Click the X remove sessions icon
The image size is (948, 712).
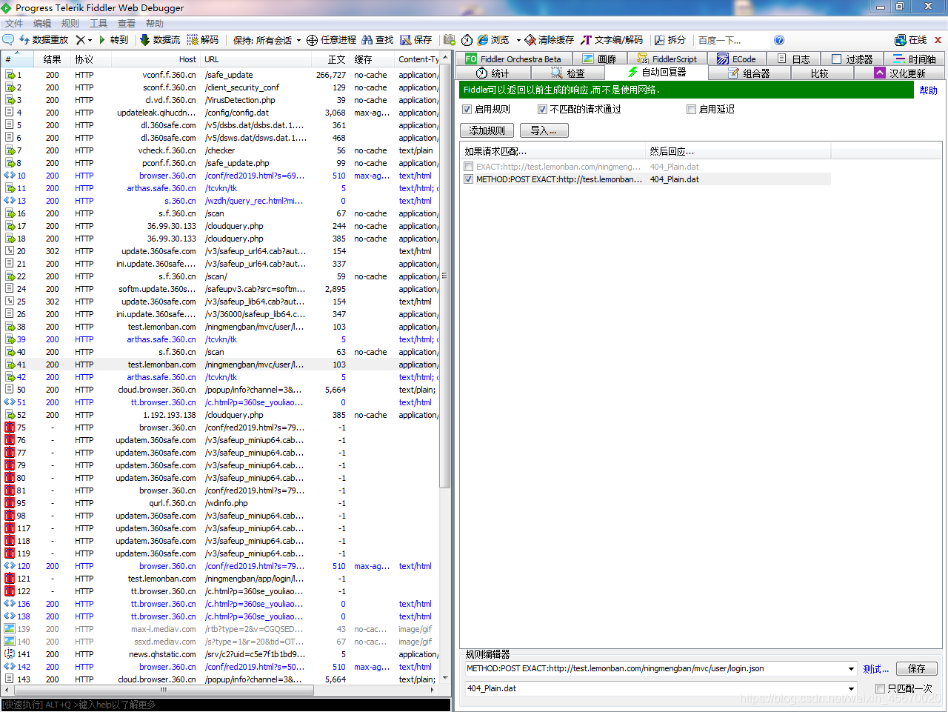(80, 40)
